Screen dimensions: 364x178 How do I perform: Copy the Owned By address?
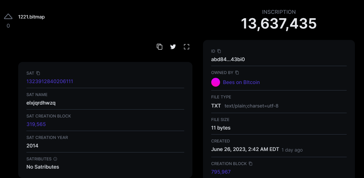tap(237, 73)
